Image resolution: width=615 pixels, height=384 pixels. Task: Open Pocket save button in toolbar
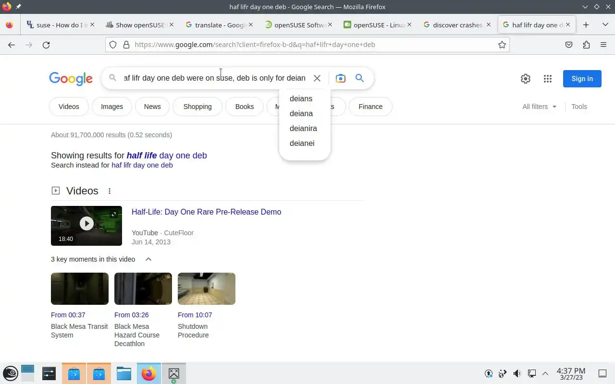click(x=569, y=45)
